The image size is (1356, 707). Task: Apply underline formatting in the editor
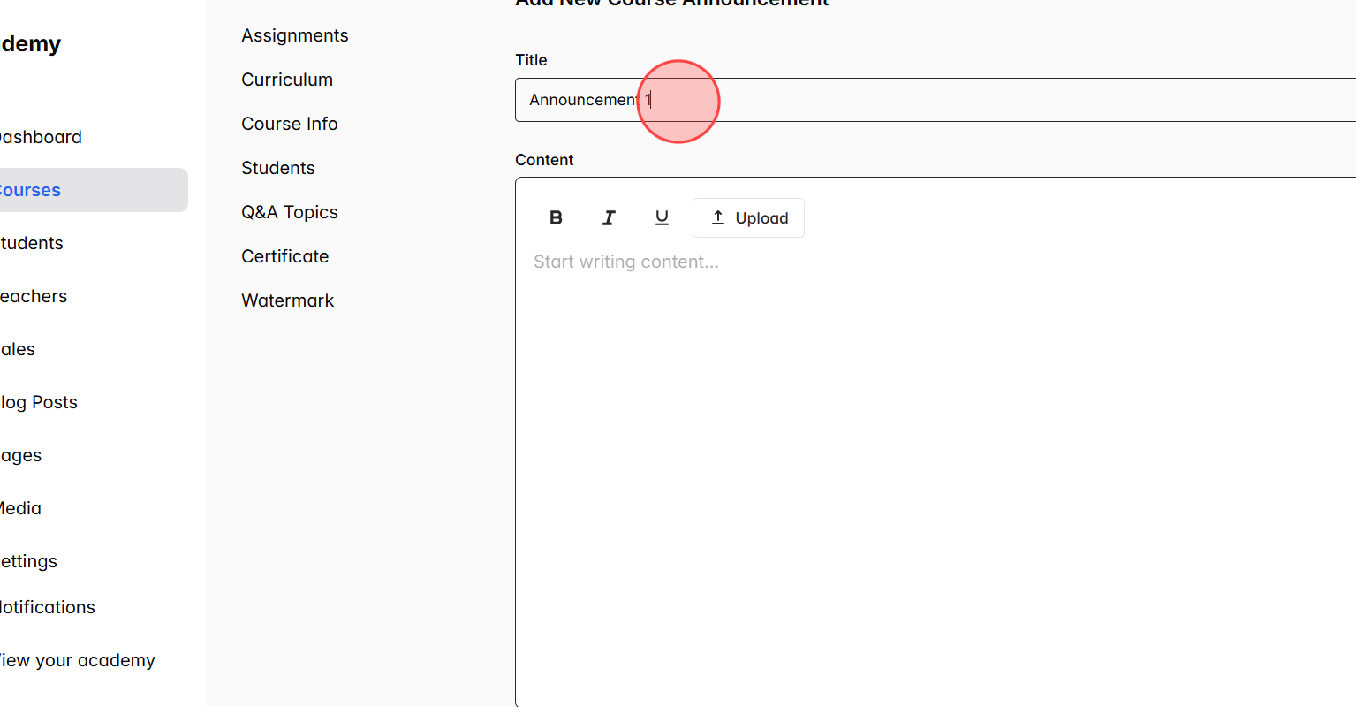click(662, 217)
